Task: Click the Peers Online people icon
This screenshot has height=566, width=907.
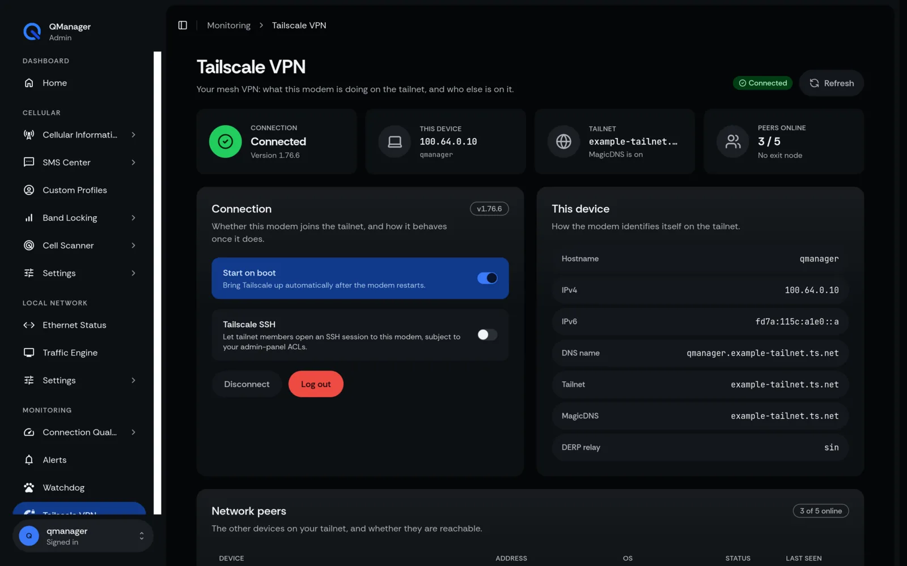Action: pyautogui.click(x=733, y=141)
